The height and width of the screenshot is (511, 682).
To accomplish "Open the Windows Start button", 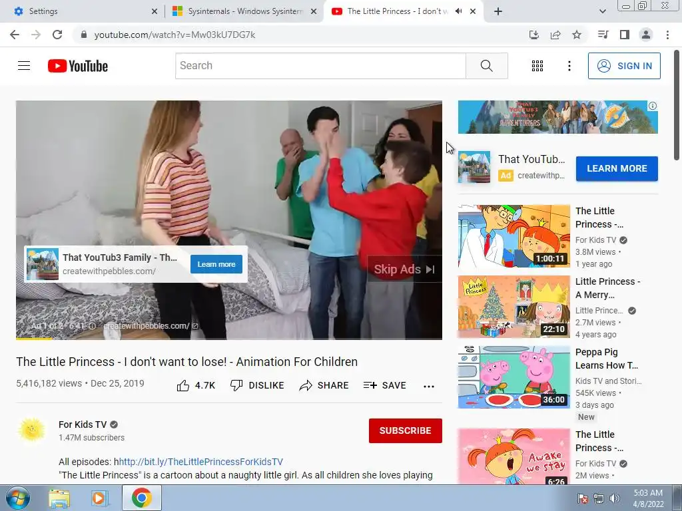I will pyautogui.click(x=17, y=498).
